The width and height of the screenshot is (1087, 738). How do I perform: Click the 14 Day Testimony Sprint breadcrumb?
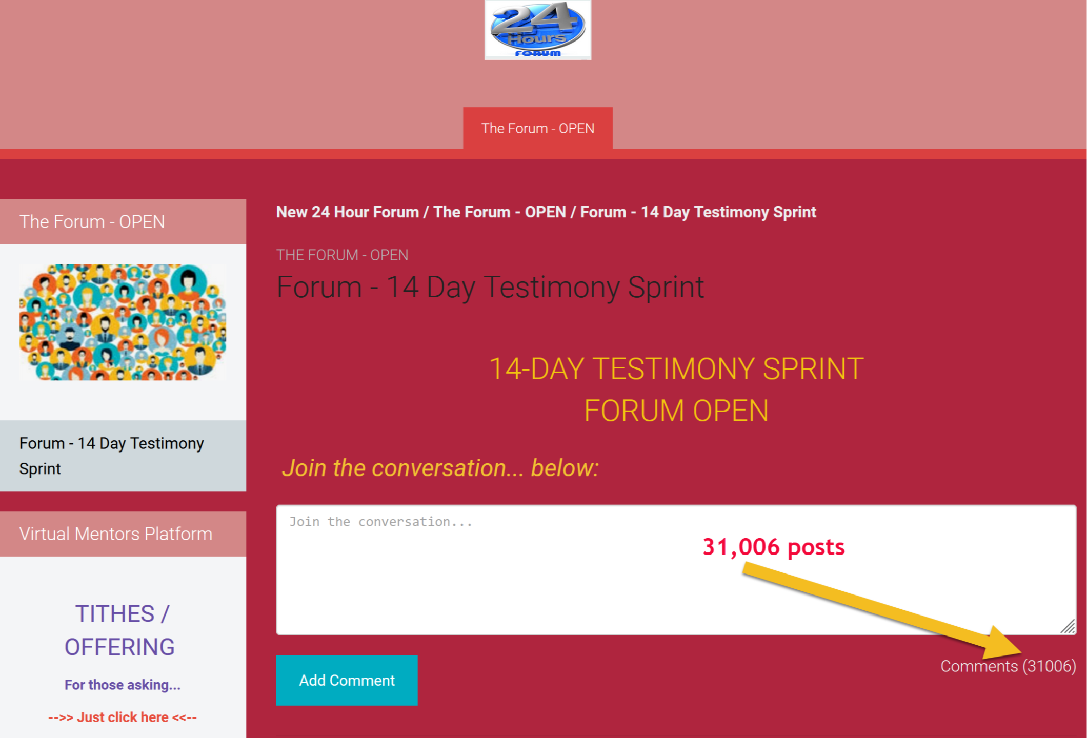[698, 212]
